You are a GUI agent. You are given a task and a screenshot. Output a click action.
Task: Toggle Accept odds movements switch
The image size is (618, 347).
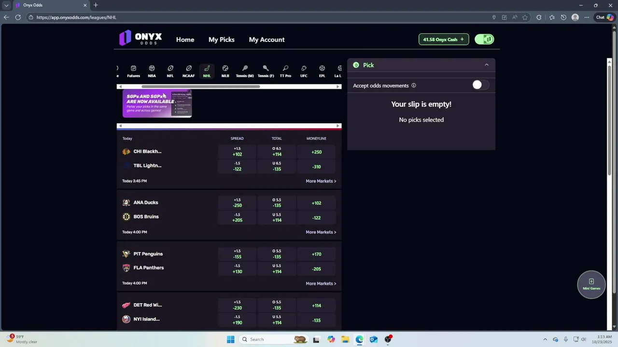click(x=480, y=85)
